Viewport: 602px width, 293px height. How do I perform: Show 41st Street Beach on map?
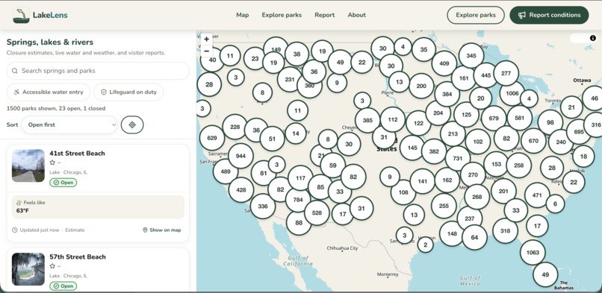click(x=161, y=230)
